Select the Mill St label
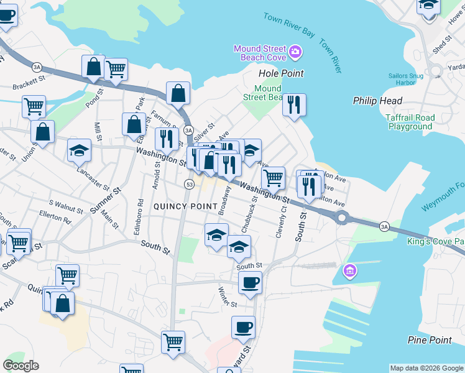This screenshot has width=465, height=373. click(98, 132)
